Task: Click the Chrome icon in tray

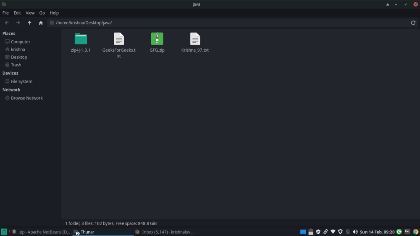Action: pos(415,232)
